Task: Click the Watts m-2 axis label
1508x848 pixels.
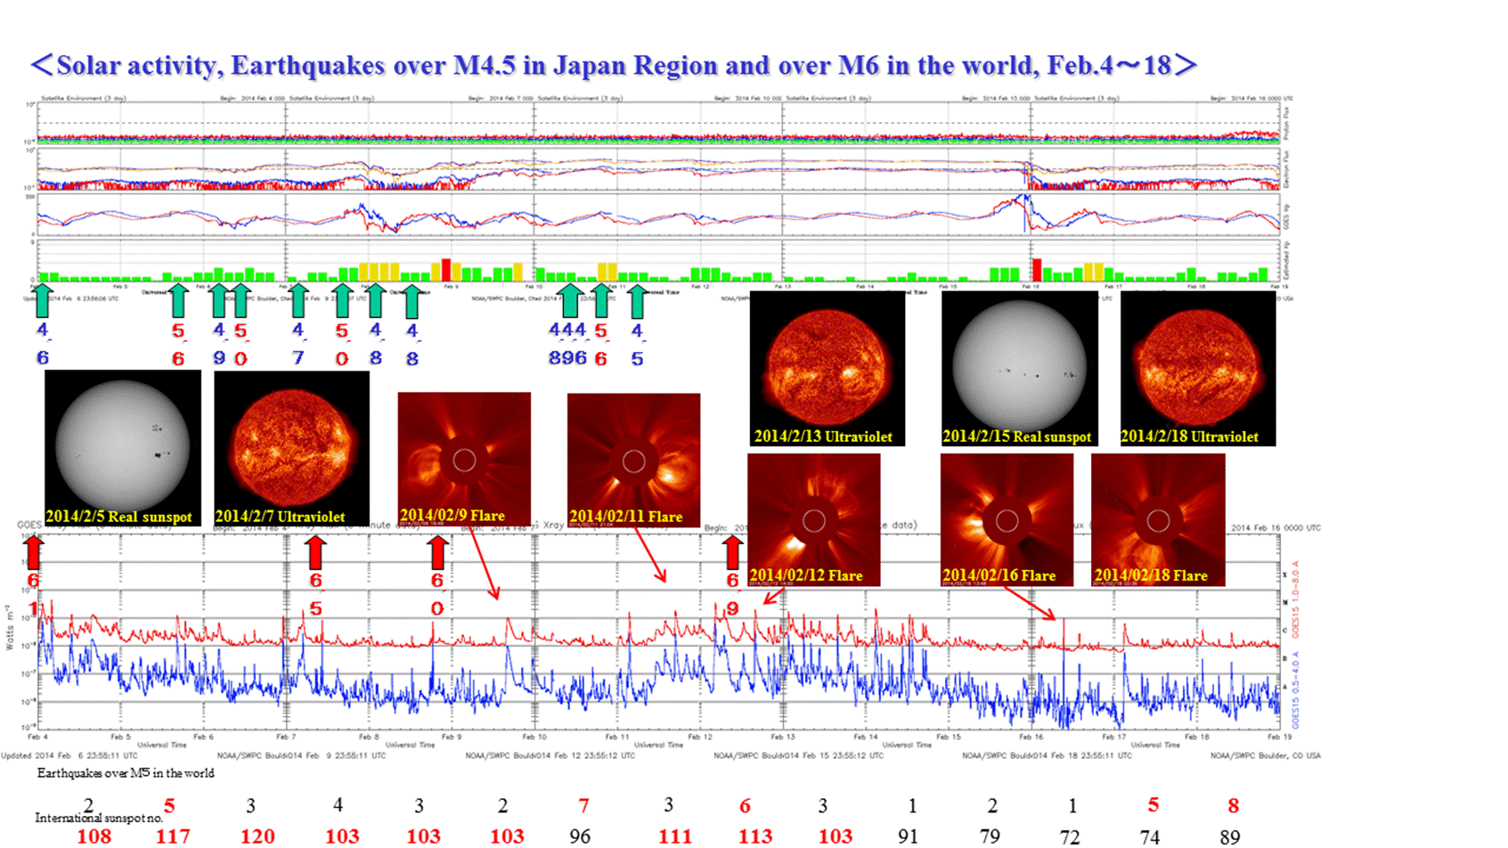Action: [10, 627]
